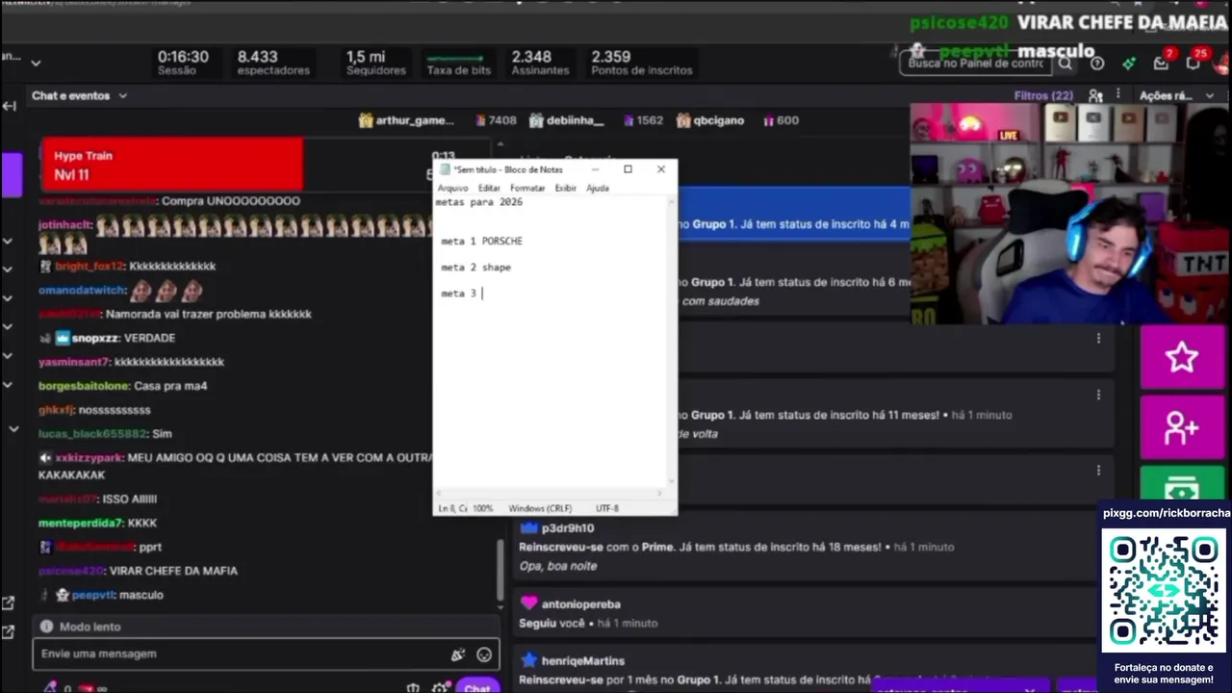
Task: Click the upper pop-out icon at the left edge
Action: coord(8,603)
